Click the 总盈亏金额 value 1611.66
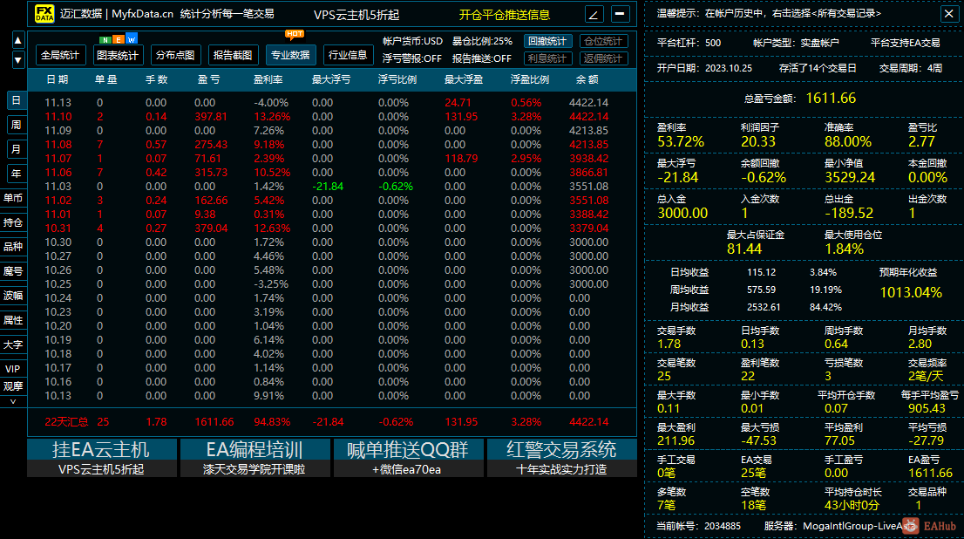Viewport: 964px width, 539px height. tap(831, 98)
